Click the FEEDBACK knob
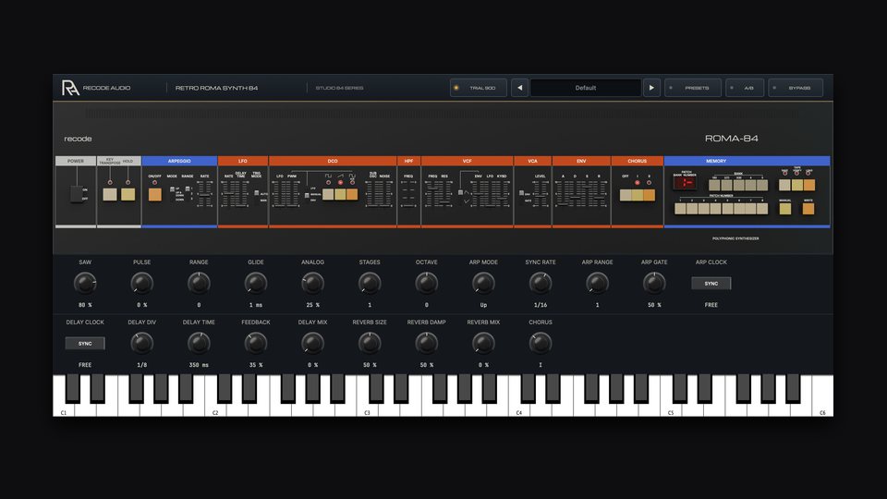 coord(256,343)
